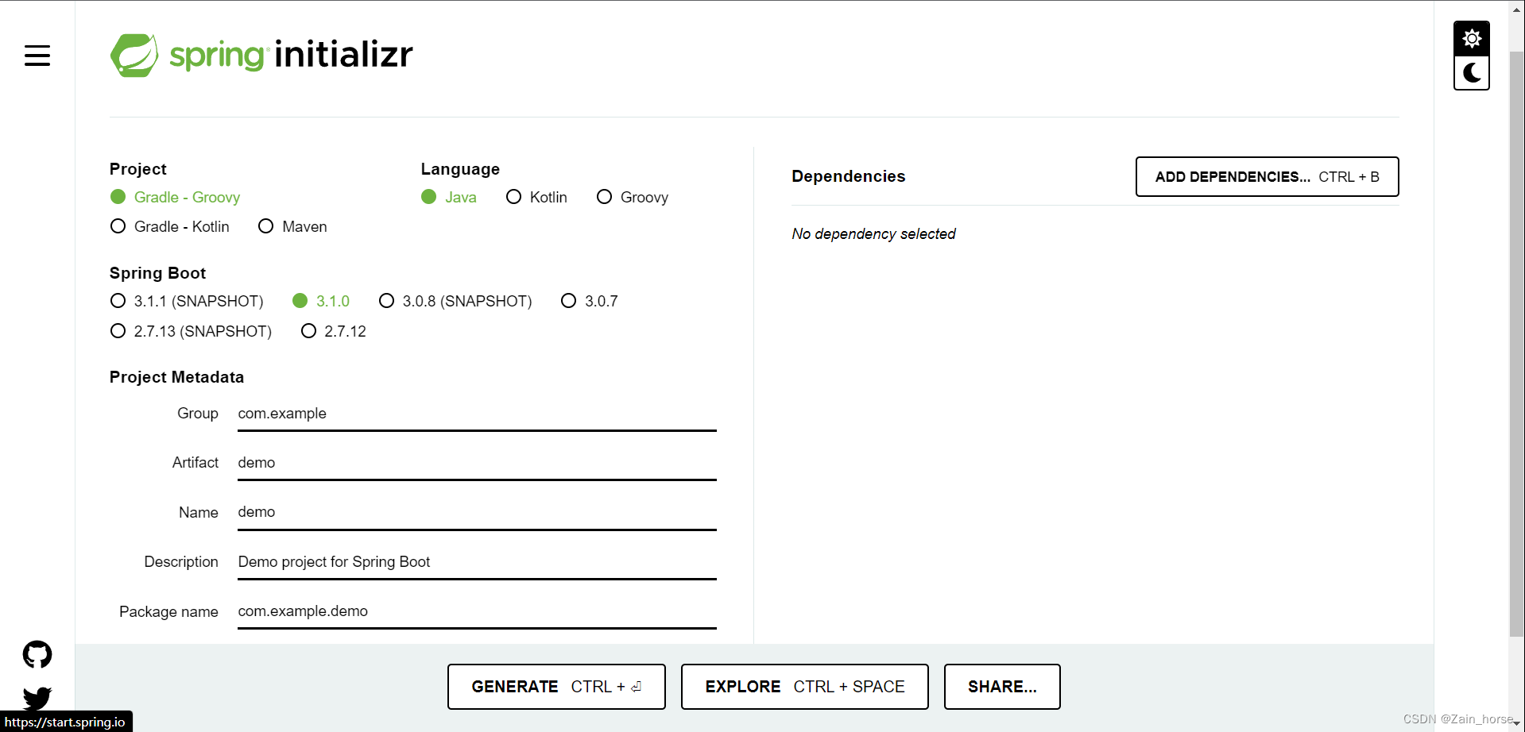Switch to dark theme moon icon
The image size is (1525, 732).
click(x=1472, y=73)
